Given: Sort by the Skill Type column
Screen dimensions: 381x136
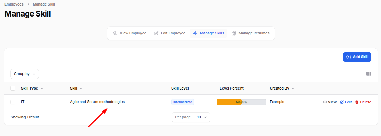Looking at the screenshot, I should click(x=32, y=88).
